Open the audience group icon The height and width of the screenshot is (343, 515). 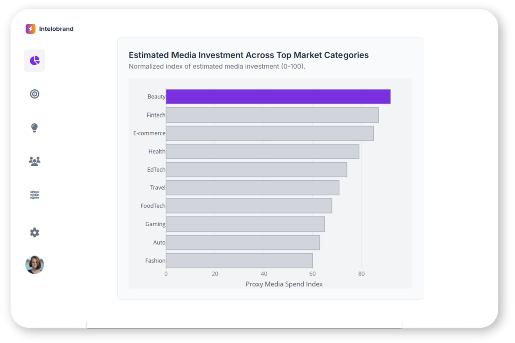[34, 161]
